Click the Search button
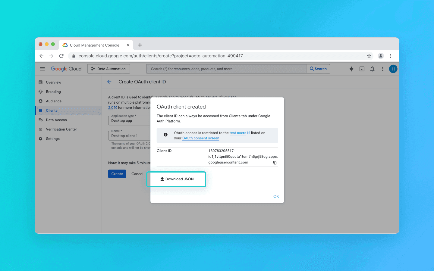 coord(318,69)
